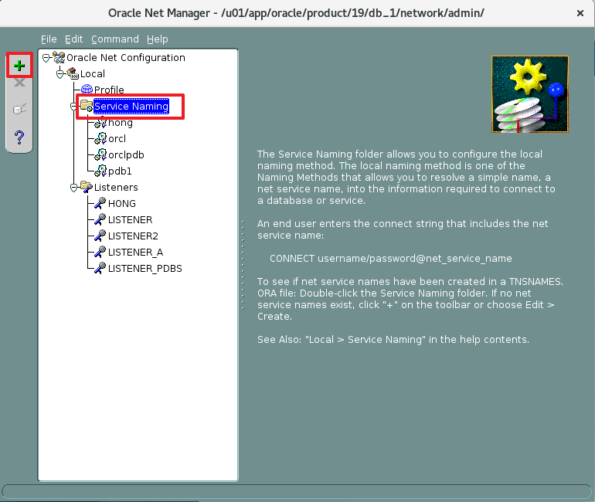Click the gray X Delete toolbar icon
Viewport: 595px width, 502px height.
coord(19,83)
